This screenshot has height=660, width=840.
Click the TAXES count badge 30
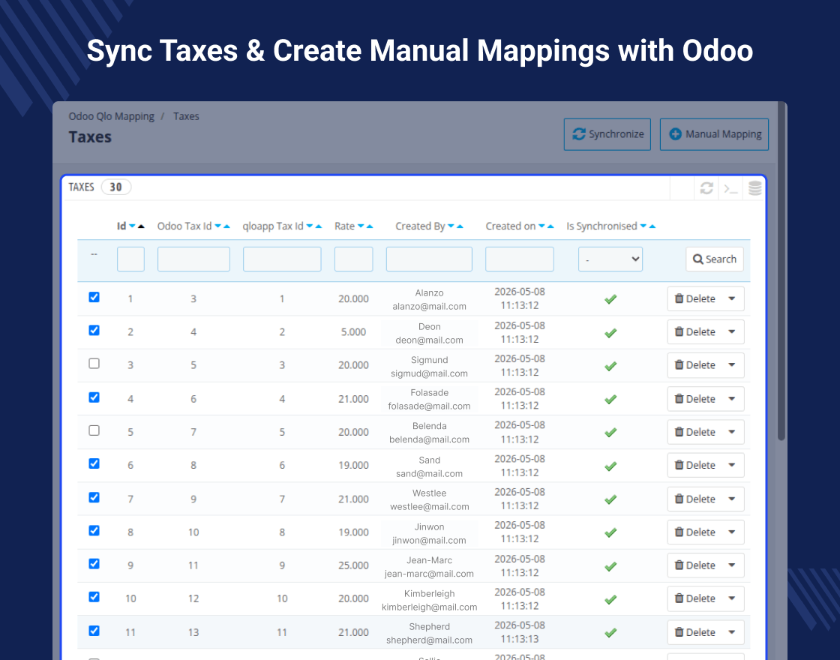tap(115, 187)
